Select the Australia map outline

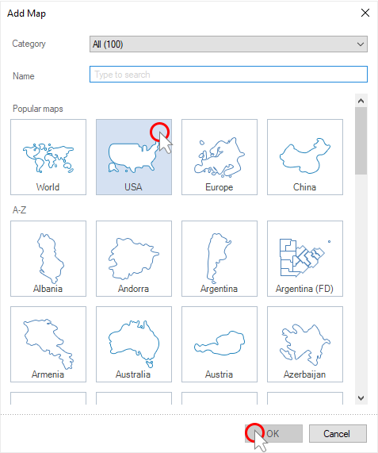[x=134, y=344]
